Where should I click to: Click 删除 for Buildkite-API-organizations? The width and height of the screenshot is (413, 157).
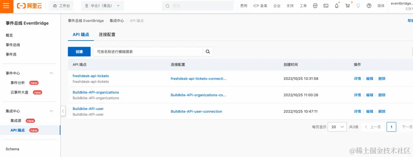382,95
